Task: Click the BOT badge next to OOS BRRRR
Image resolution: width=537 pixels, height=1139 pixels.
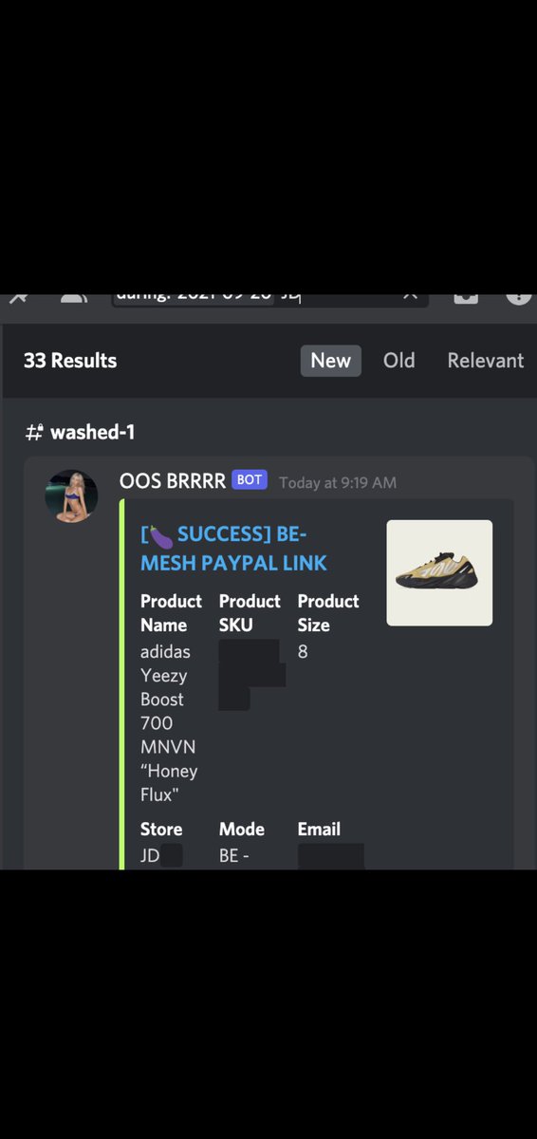Action: [x=250, y=480]
